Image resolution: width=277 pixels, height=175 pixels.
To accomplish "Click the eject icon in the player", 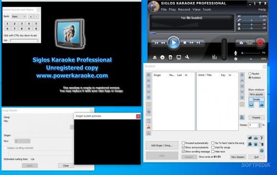I will tap(155, 57).
